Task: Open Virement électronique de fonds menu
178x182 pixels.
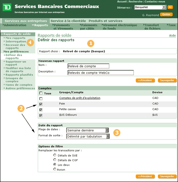Action: [x=119, y=27]
